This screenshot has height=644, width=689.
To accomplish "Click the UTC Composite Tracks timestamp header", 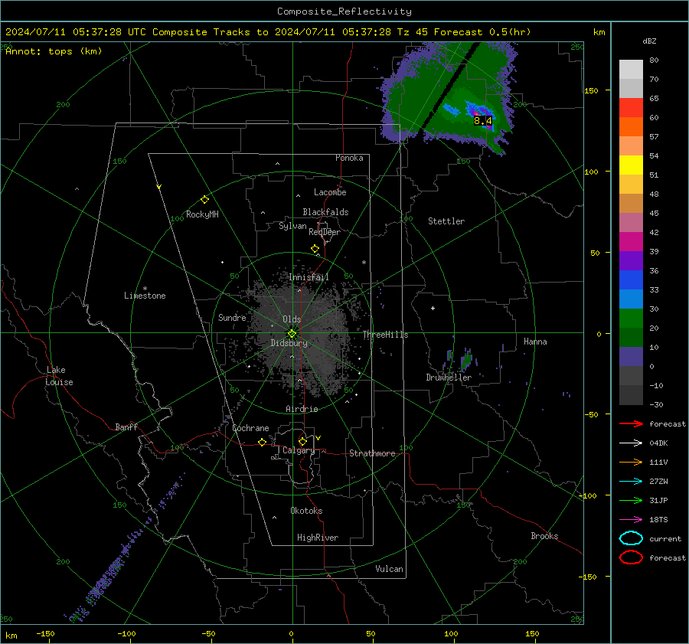I will tap(268, 32).
